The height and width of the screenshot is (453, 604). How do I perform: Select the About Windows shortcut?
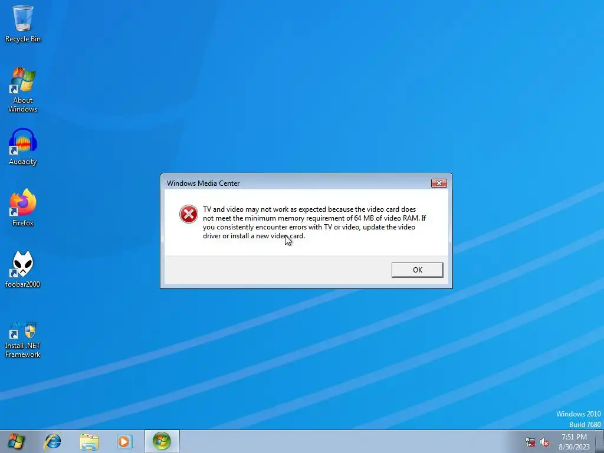click(23, 90)
